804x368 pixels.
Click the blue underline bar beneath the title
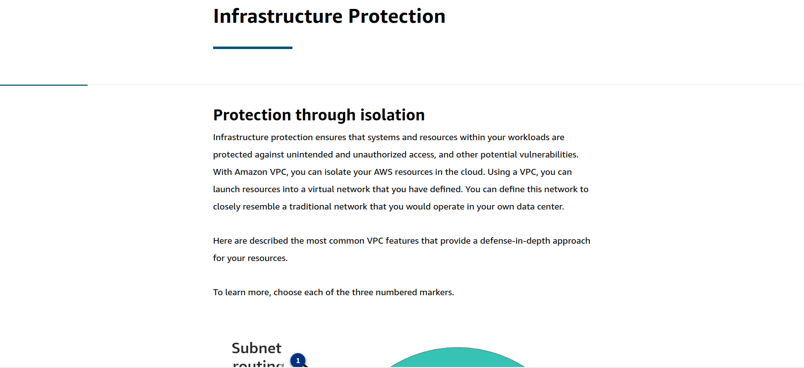[253, 48]
